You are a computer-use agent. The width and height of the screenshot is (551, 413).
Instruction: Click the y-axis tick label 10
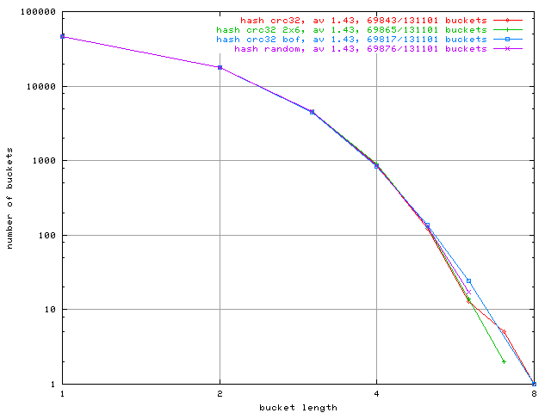point(50,310)
